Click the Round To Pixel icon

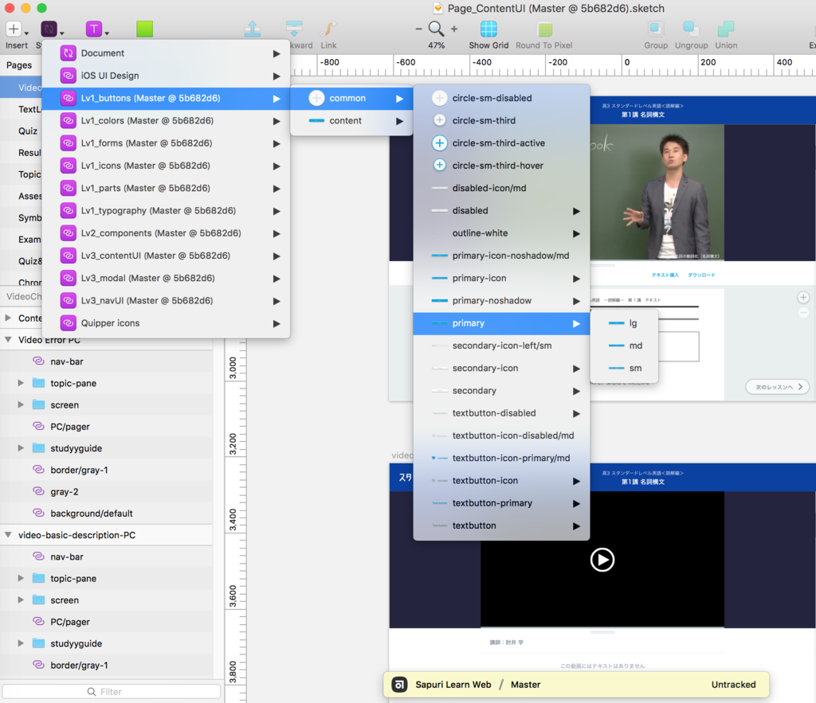click(x=544, y=29)
